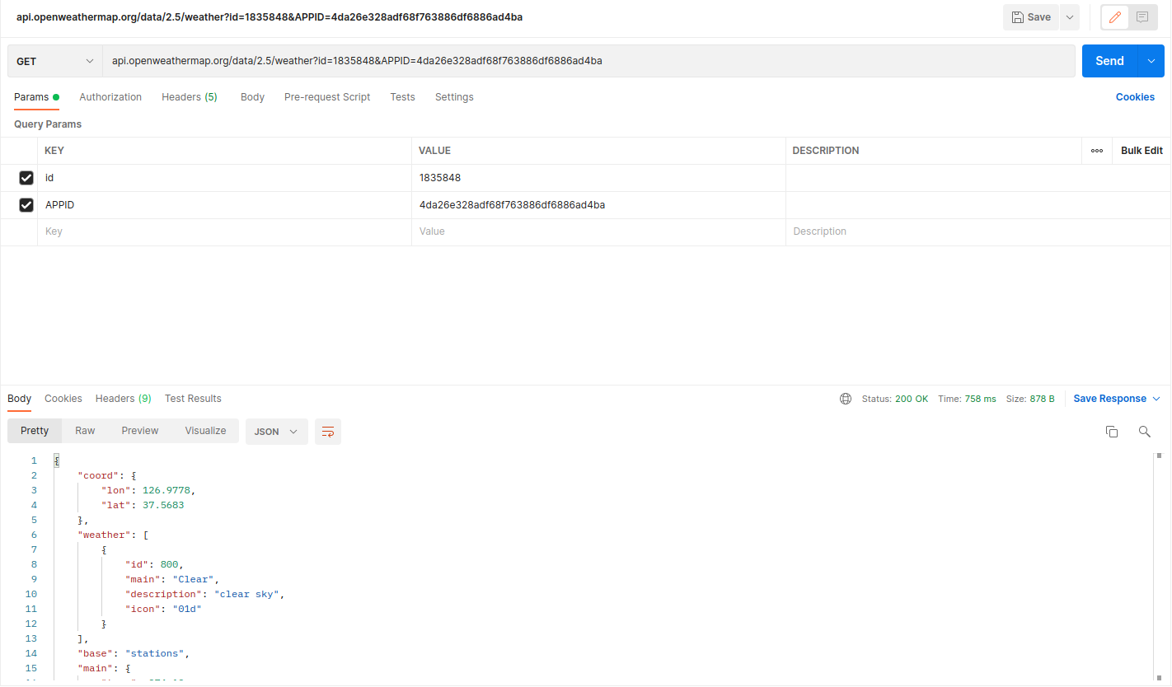Uncheck the id parameter checkbox
Viewport: 1172px width, 687px height.
point(26,178)
